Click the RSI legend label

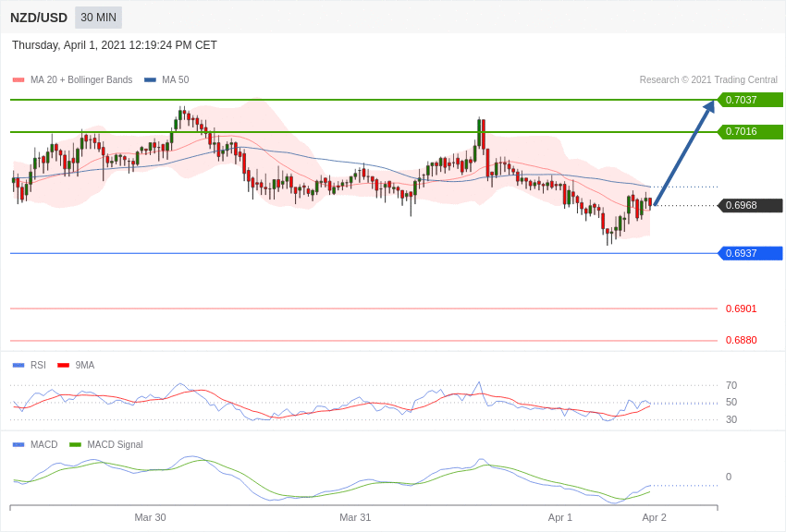tap(38, 366)
